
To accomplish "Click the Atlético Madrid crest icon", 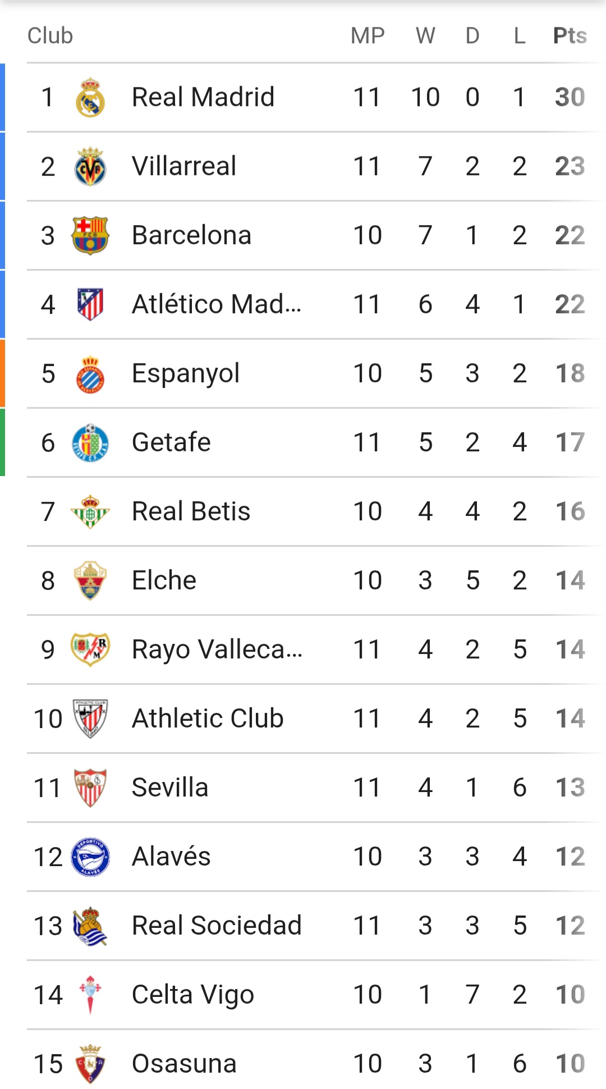I will 90,305.
